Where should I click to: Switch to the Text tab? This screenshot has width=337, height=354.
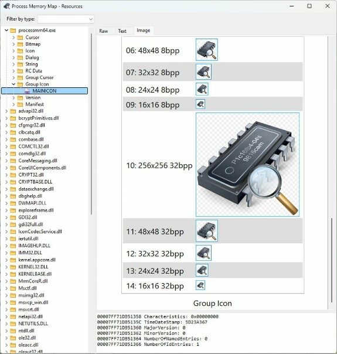coord(122,31)
